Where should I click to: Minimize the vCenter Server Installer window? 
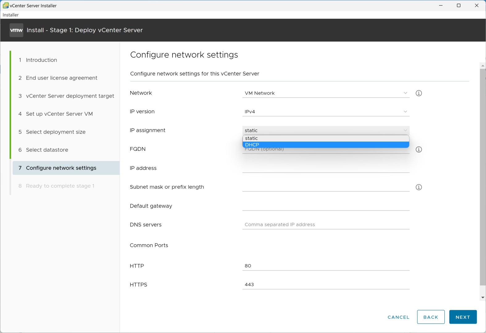(x=441, y=6)
